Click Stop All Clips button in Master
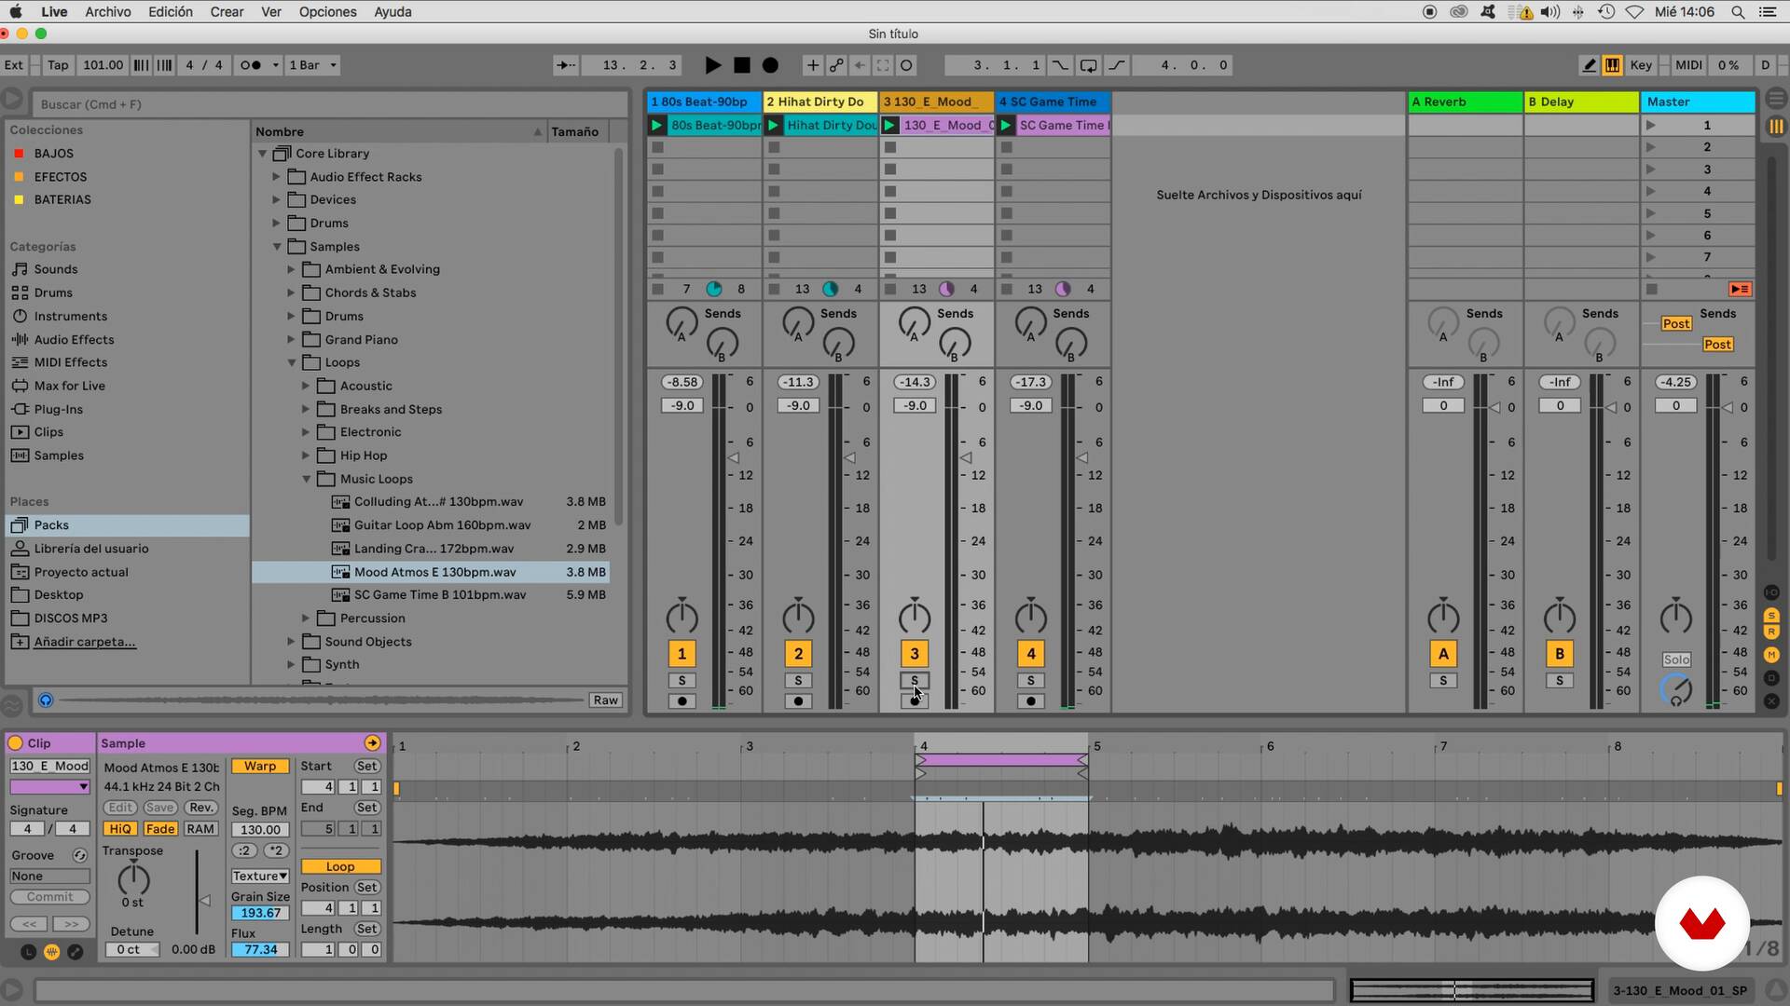 (x=1652, y=290)
